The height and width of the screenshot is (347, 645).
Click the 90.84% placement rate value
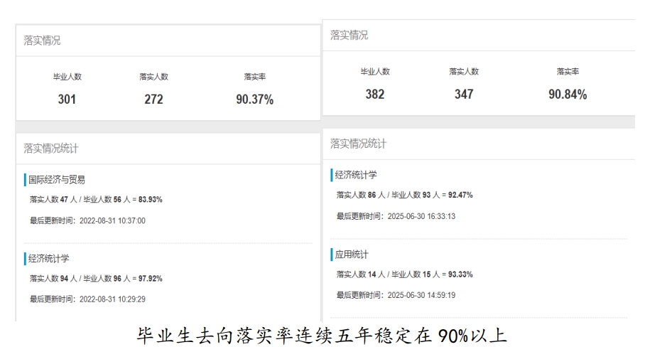click(x=568, y=95)
